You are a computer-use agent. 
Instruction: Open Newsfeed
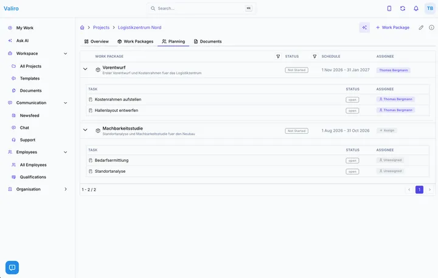(29, 116)
